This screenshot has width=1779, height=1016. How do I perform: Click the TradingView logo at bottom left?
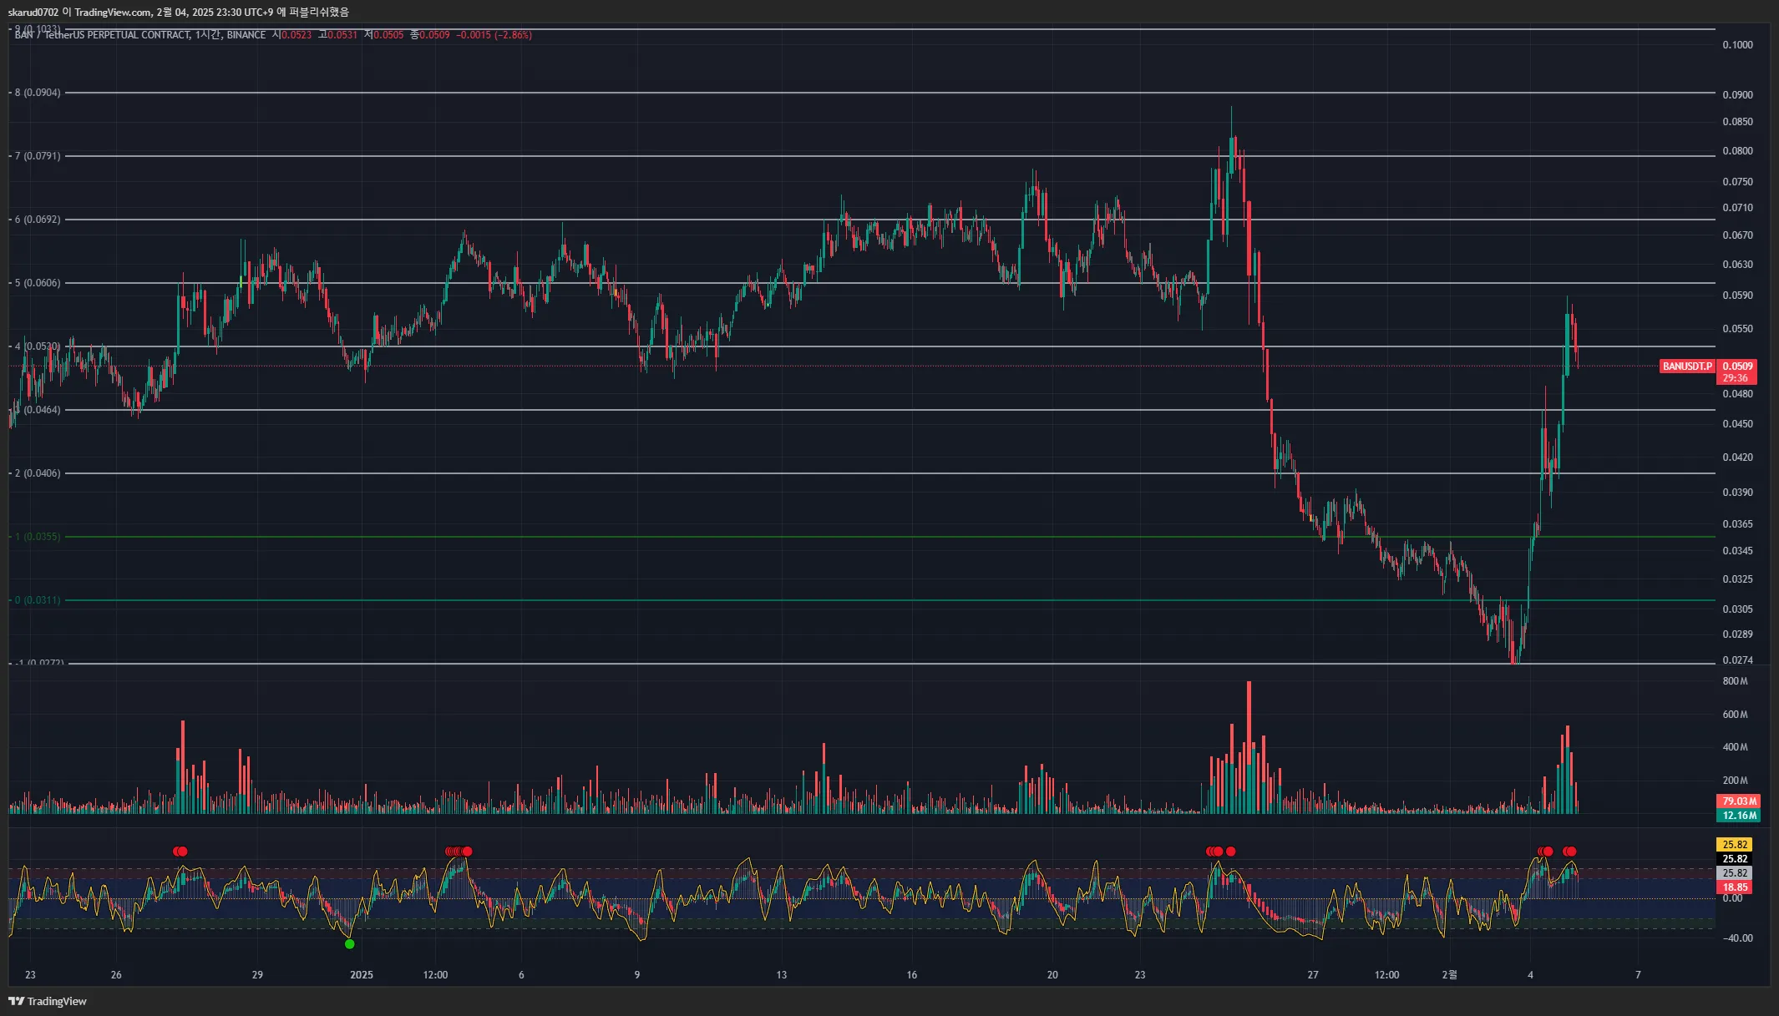click(48, 1001)
